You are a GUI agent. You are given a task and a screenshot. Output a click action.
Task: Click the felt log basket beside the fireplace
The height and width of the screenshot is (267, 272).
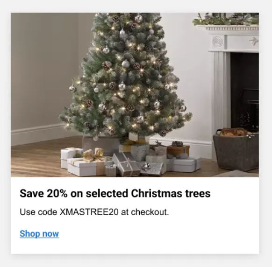click(x=236, y=151)
